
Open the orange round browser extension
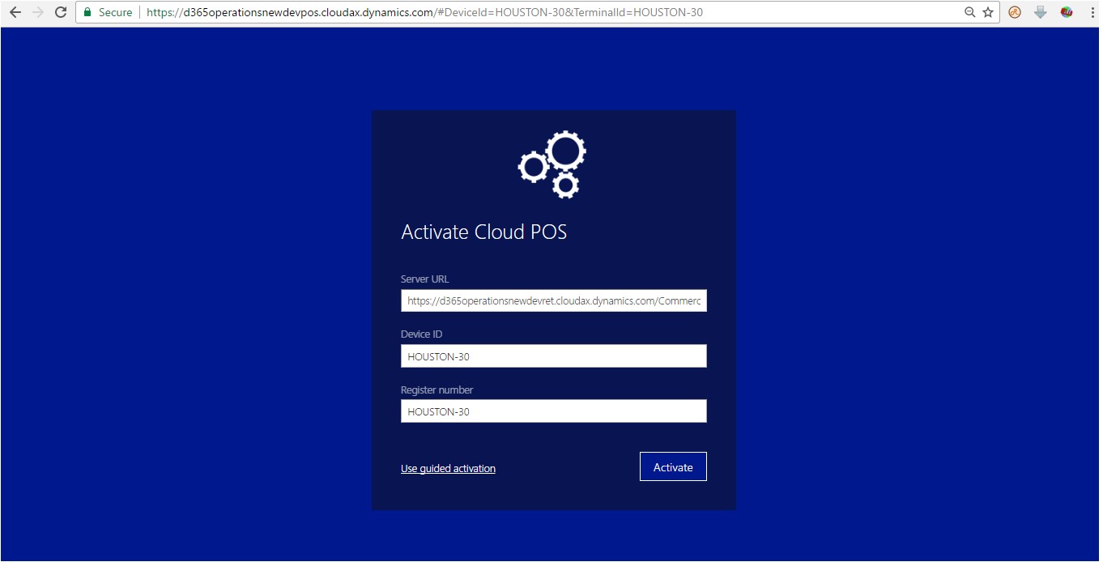pos(1015,13)
